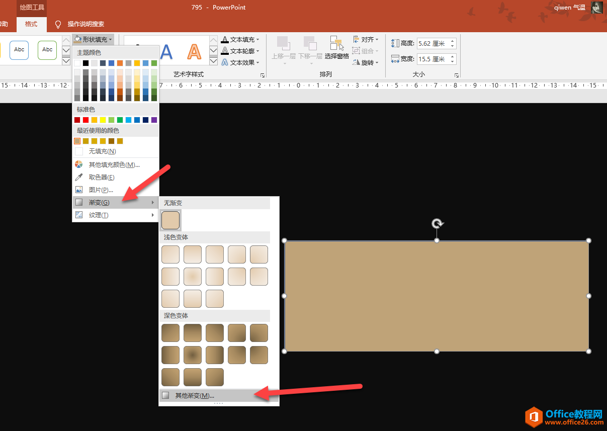
Task: Open More Fill Colors (其他填充颜色) option
Action: [114, 164]
